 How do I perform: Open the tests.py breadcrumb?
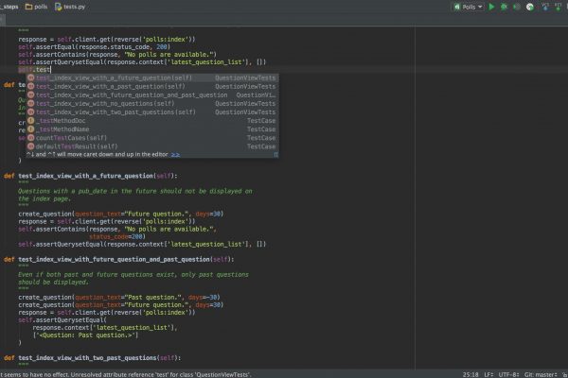(70, 7)
